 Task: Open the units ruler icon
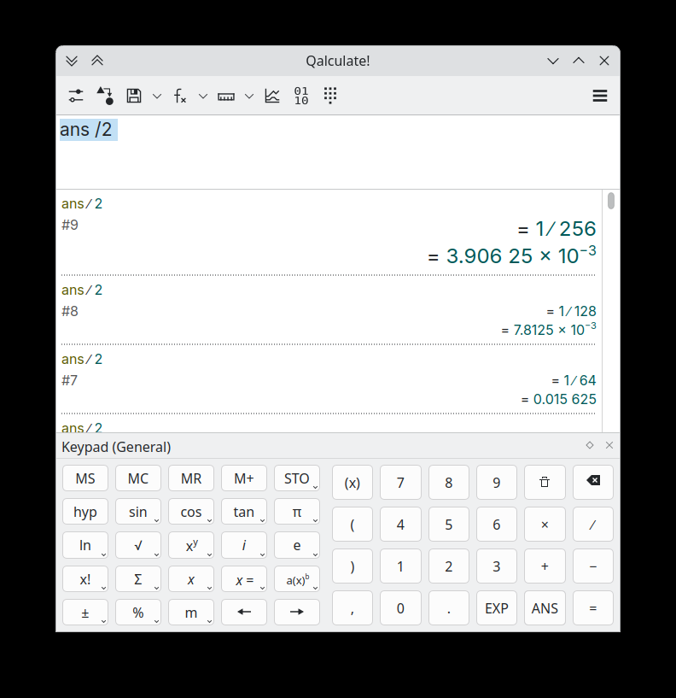(226, 97)
